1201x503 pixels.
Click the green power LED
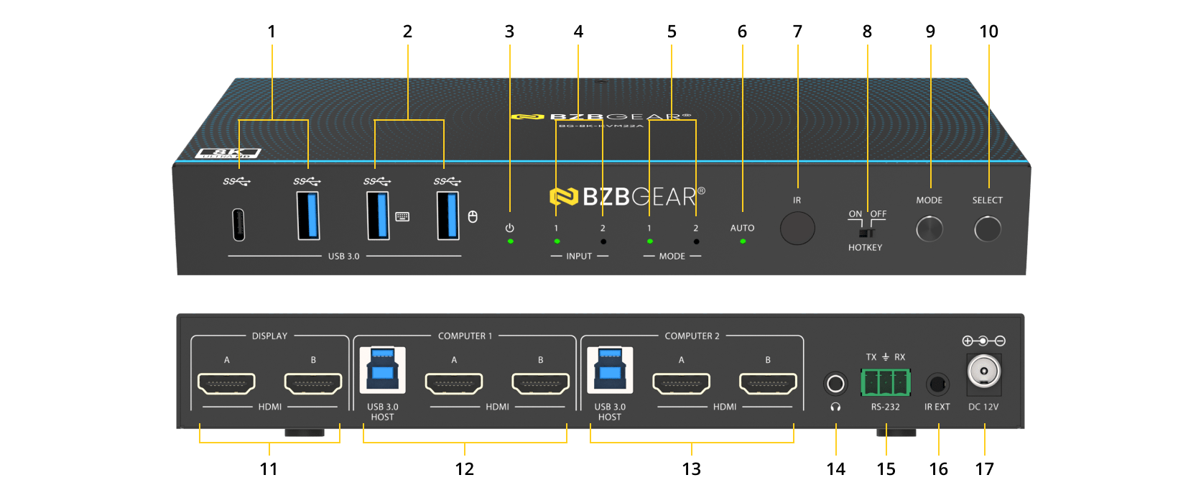pos(510,241)
